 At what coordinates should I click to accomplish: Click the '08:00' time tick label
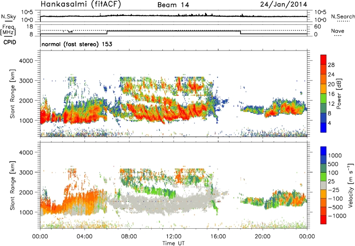[129, 237]
